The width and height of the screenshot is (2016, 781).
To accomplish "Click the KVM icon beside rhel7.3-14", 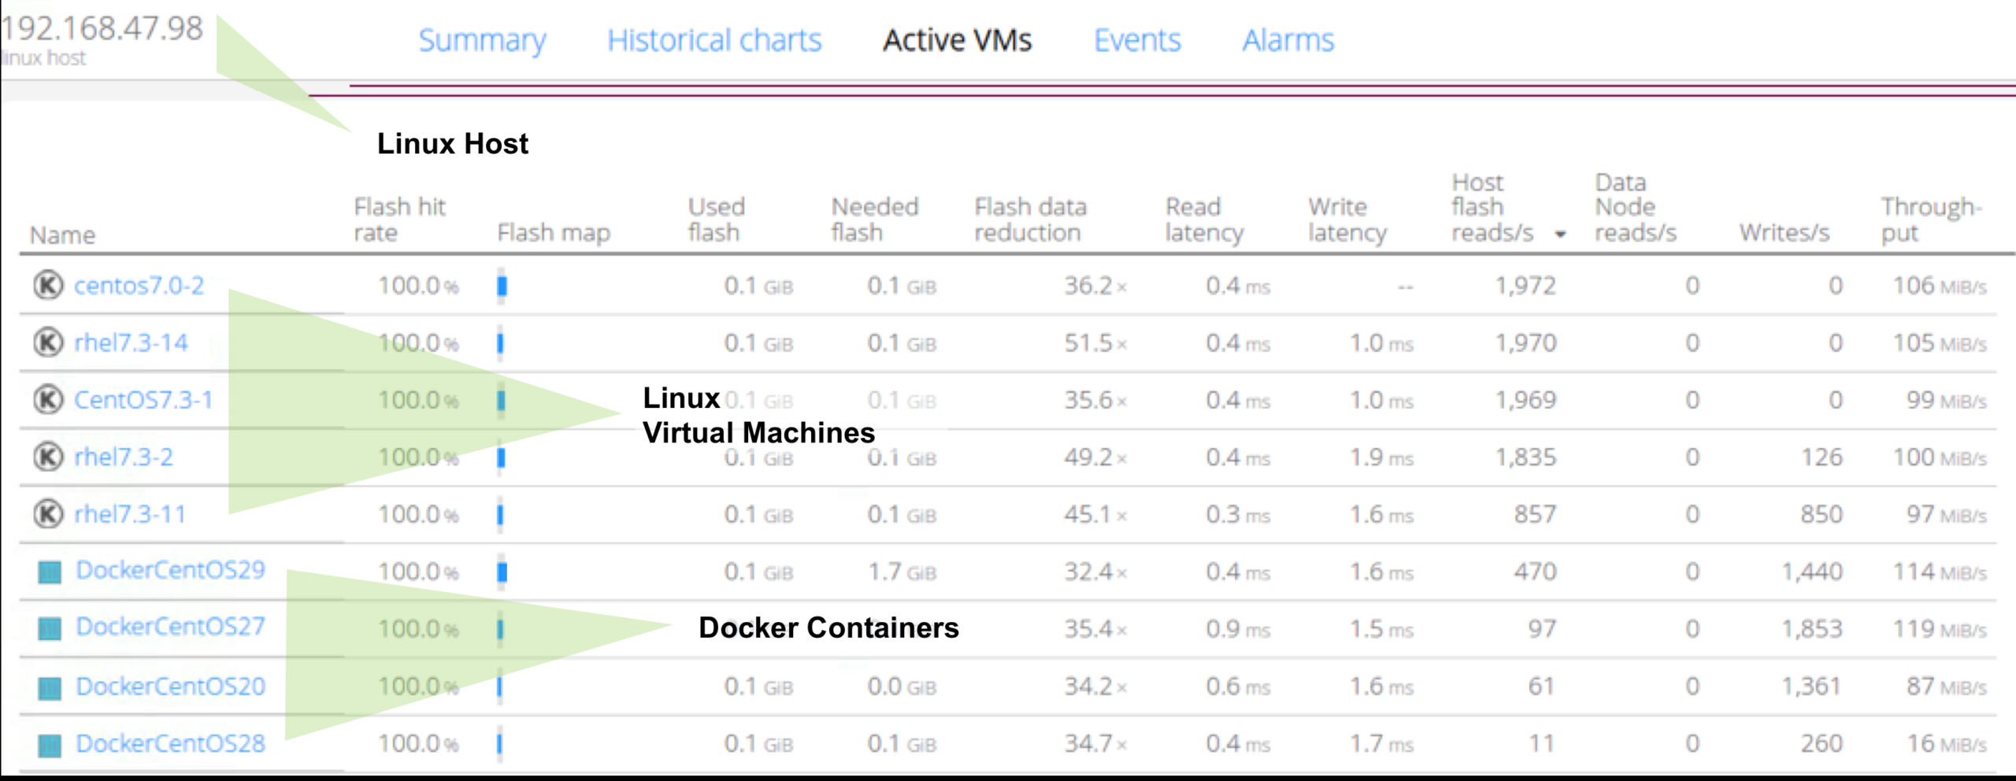I will 48,342.
